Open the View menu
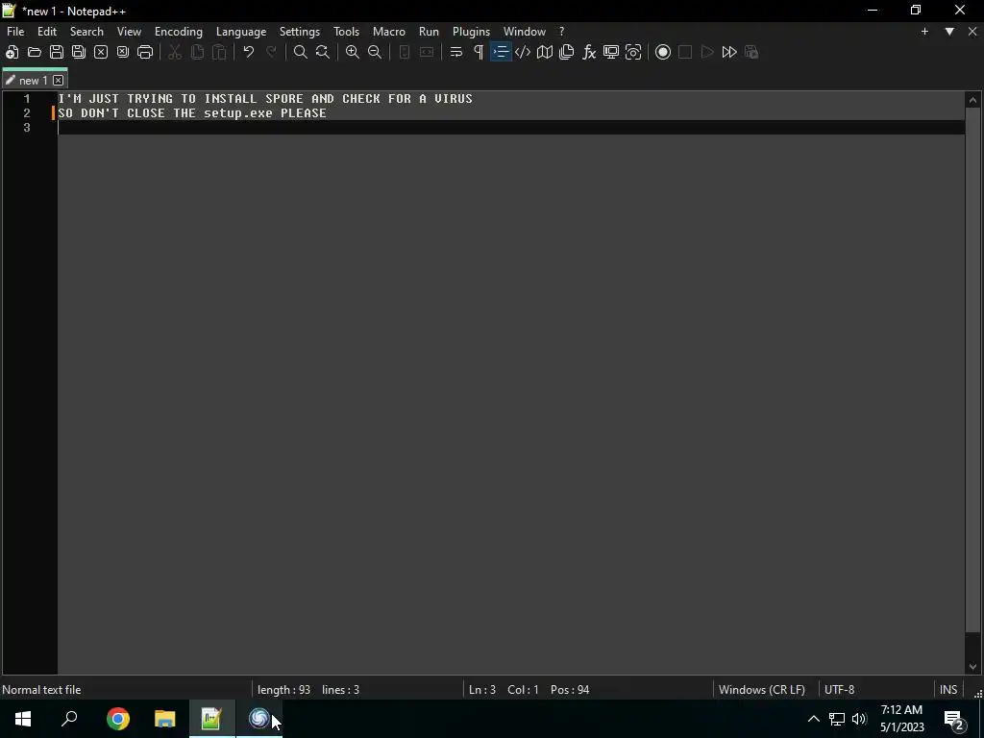 (130, 32)
